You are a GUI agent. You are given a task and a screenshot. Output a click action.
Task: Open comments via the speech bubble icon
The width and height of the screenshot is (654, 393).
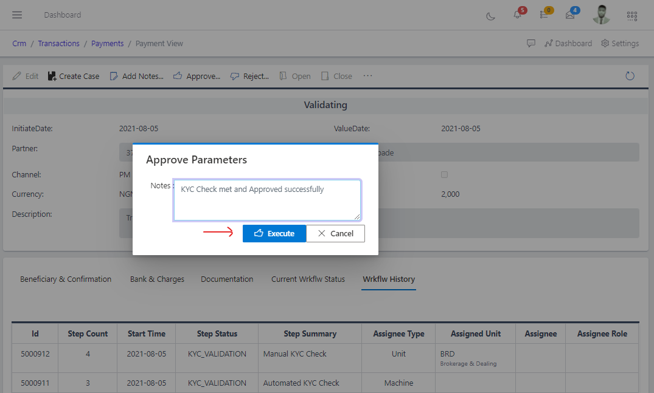click(x=531, y=43)
